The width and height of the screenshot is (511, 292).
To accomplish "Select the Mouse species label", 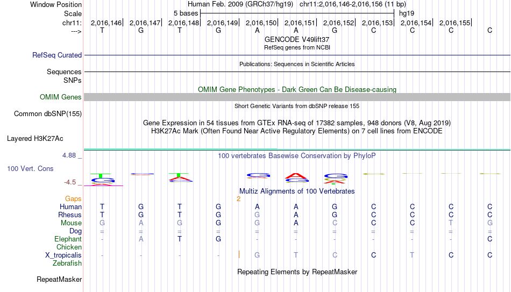I will tap(71, 223).
